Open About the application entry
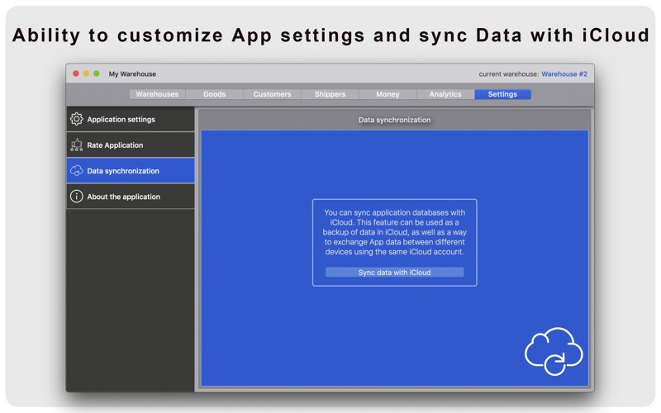The width and height of the screenshot is (661, 413). pyautogui.click(x=131, y=197)
